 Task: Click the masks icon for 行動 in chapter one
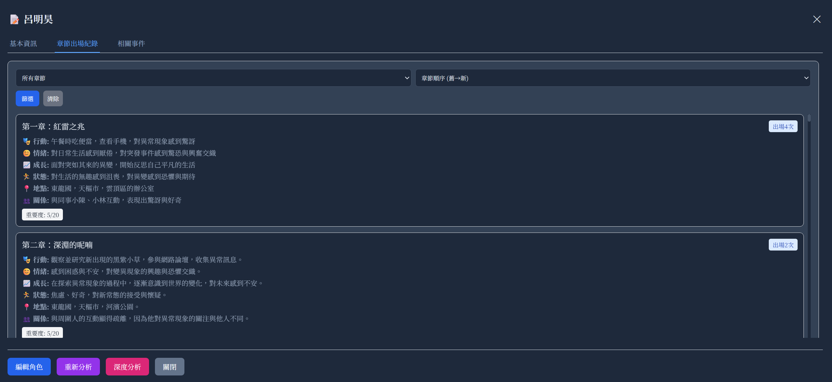tap(27, 141)
